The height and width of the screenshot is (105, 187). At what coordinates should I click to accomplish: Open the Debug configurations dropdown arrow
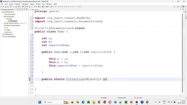click(x=37, y=7)
